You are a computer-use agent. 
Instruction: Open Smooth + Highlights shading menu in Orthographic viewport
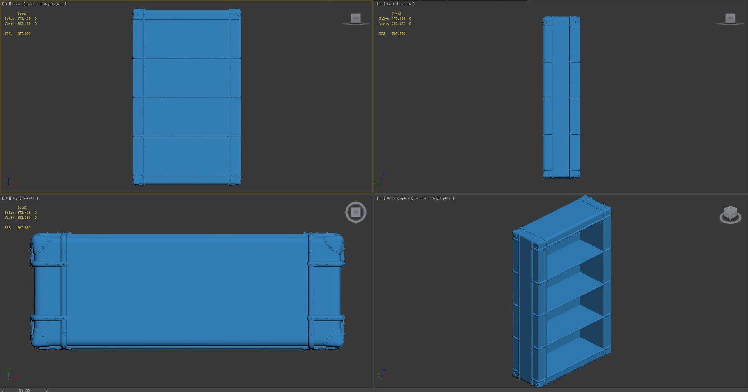point(432,198)
